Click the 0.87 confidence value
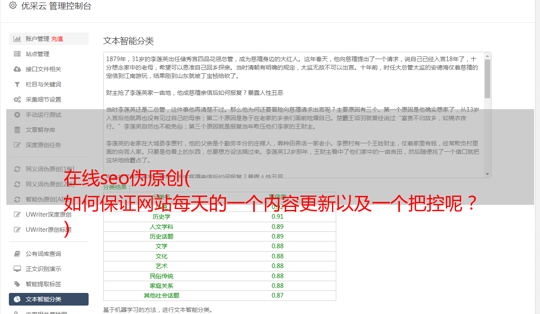 point(278,295)
